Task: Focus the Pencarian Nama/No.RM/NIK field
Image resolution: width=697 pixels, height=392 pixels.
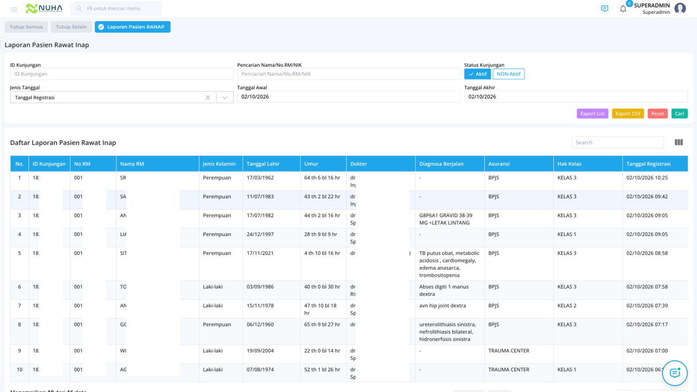Action: [348, 74]
